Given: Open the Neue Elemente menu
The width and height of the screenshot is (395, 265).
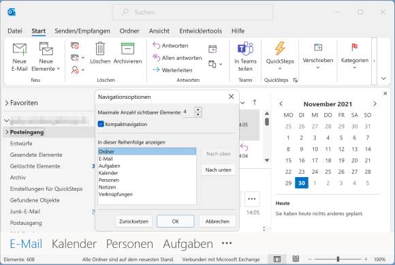Looking at the screenshot, I should pyautogui.click(x=46, y=57).
